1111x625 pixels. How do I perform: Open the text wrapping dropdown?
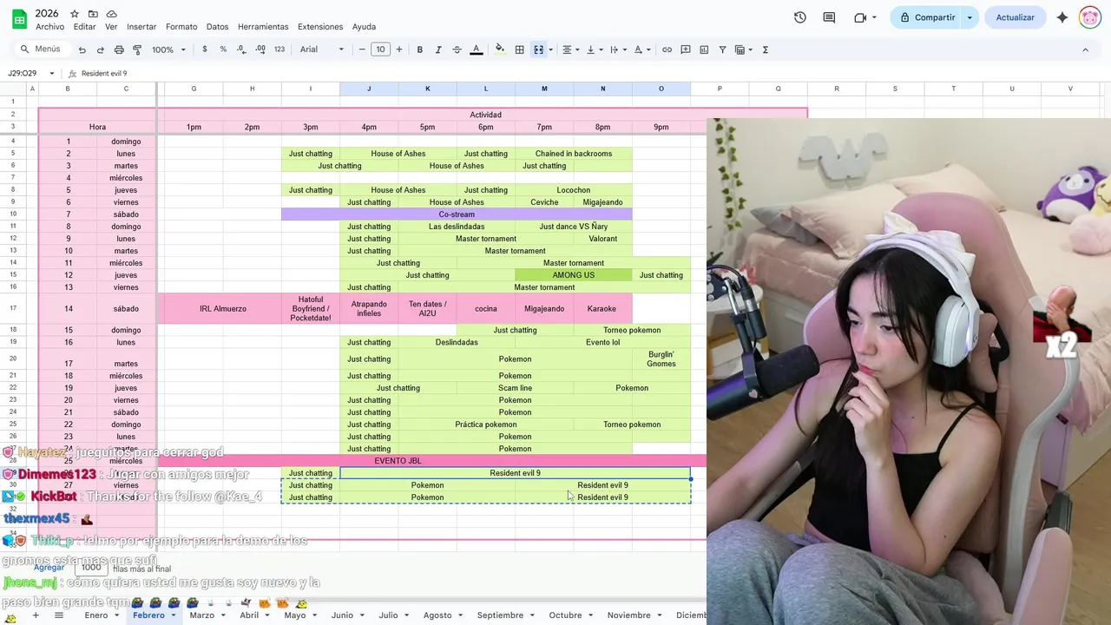pos(617,49)
